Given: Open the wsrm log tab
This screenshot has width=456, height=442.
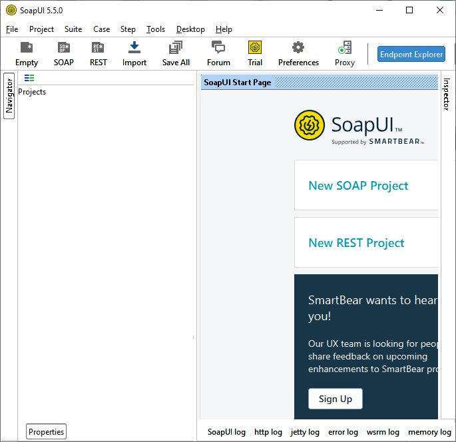Looking at the screenshot, I should pyautogui.click(x=383, y=432).
